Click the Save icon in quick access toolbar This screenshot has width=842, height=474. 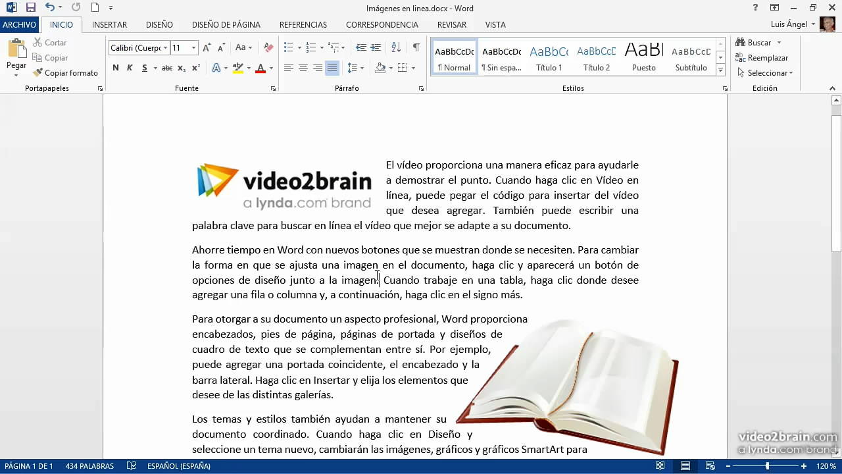point(31,8)
